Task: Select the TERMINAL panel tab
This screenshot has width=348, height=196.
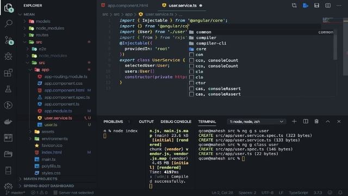Action: 207,121
